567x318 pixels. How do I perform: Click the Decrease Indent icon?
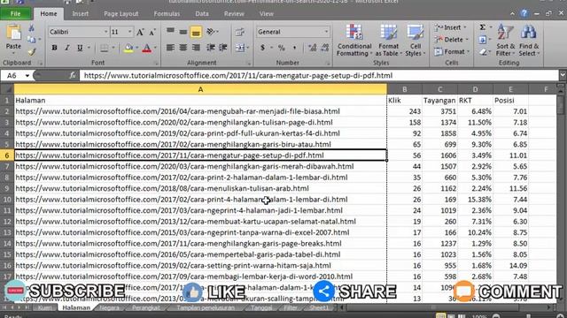[x=211, y=48]
